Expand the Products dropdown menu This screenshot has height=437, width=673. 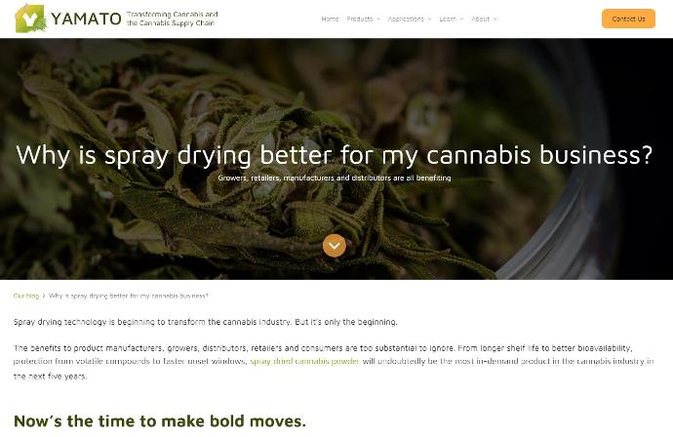[x=363, y=19]
